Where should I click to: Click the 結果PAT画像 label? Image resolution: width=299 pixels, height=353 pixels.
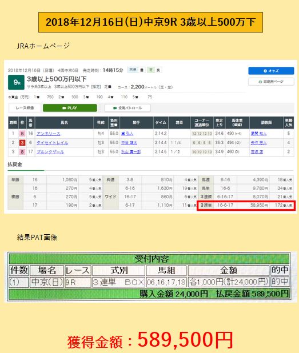[x=37, y=237]
